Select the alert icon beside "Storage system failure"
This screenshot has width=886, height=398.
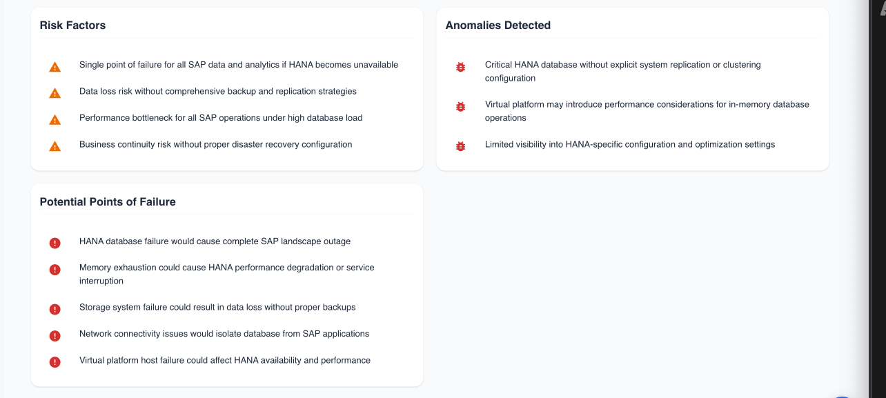pos(55,309)
